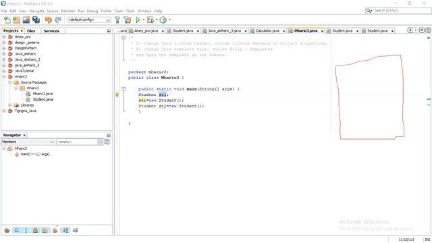The width and height of the screenshot is (432, 243).
Task: Open the Tools menu
Action: (x=130, y=11)
